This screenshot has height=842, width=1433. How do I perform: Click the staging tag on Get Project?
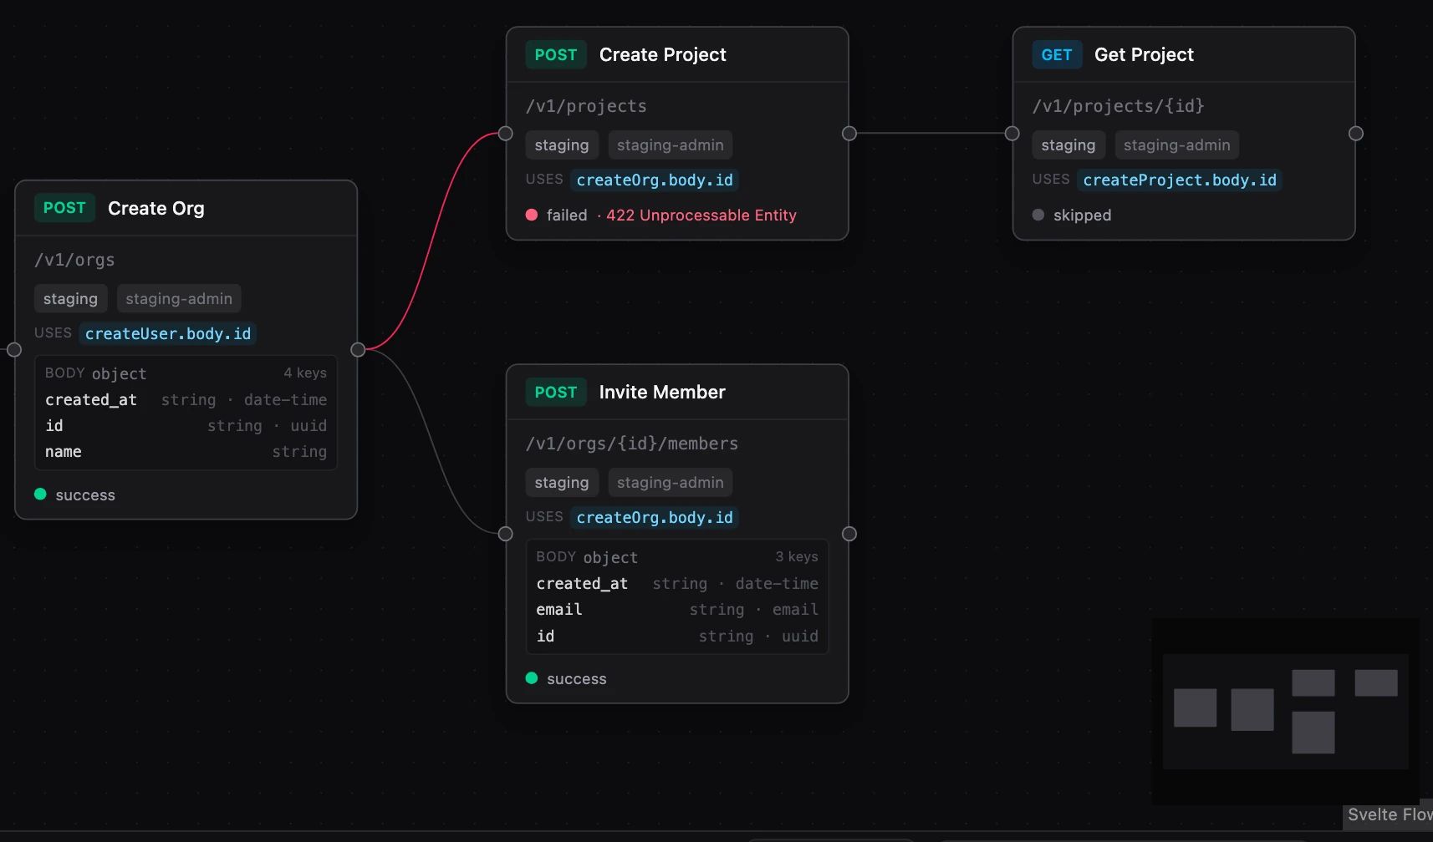point(1068,145)
